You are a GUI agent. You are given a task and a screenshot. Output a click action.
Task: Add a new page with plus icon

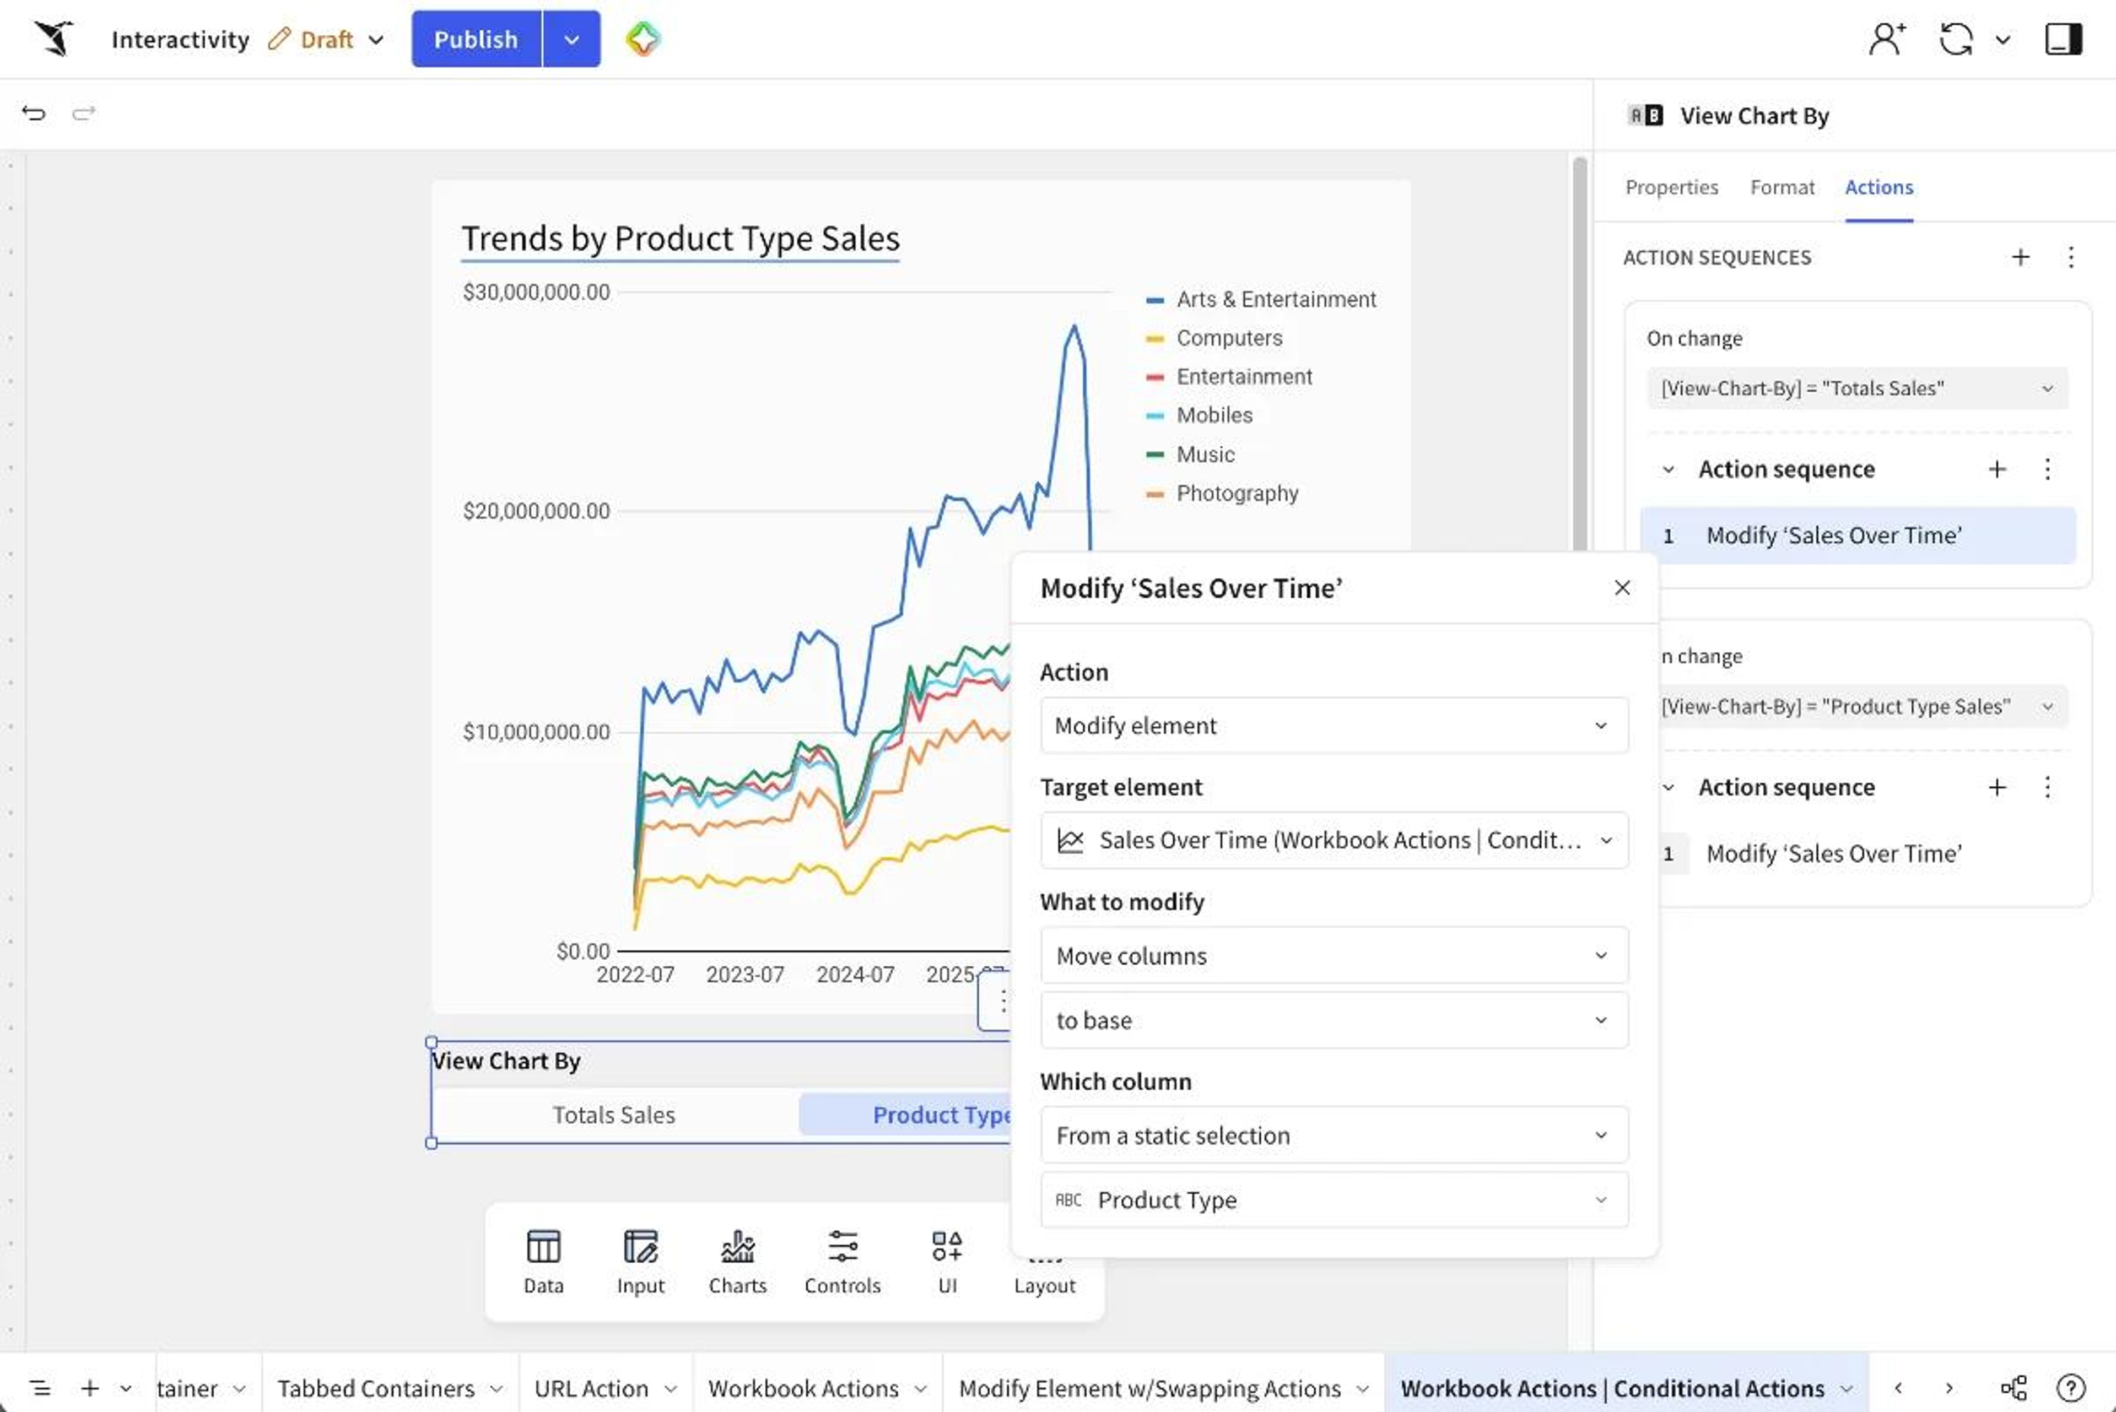90,1388
